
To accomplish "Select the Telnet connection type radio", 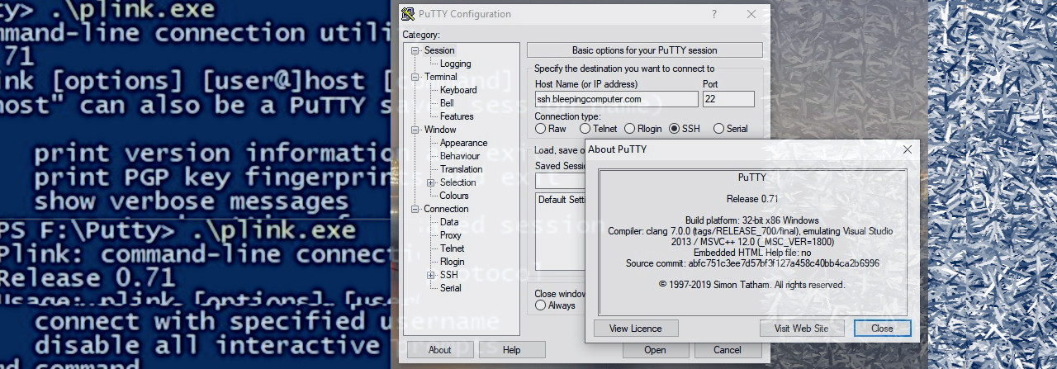I will tap(585, 129).
